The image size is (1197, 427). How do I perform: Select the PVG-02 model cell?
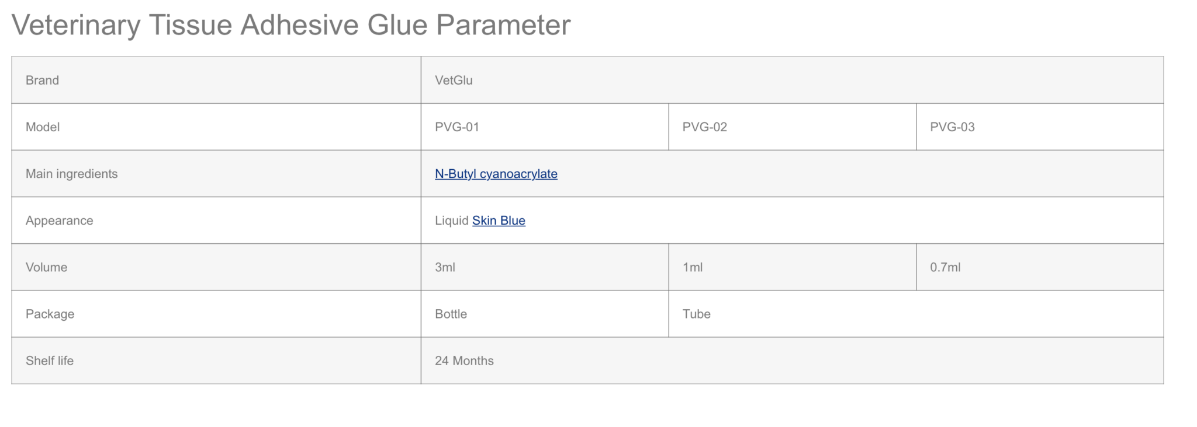tap(704, 127)
